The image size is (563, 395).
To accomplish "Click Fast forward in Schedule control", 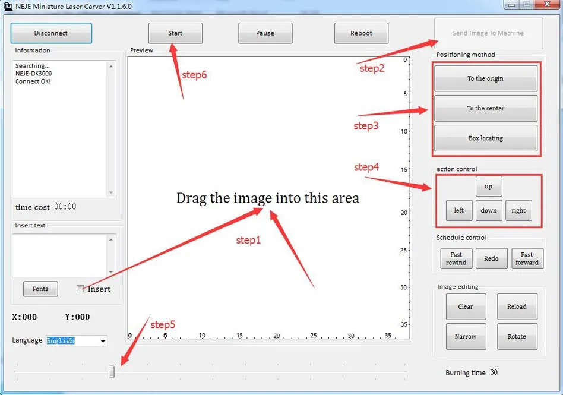I will 527,258.
